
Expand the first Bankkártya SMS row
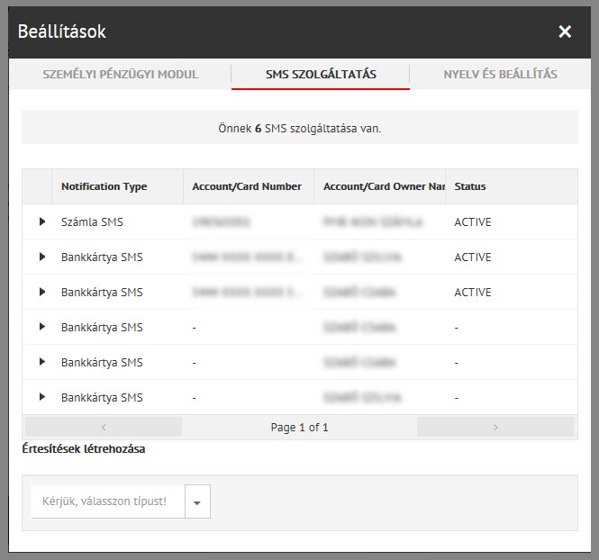[x=41, y=257]
